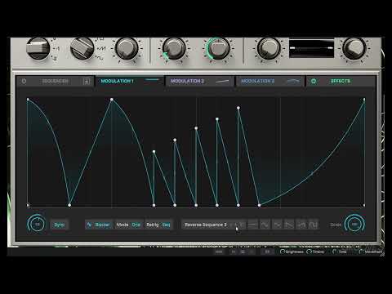Click the black display strip between the knobs

[x=312, y=48]
